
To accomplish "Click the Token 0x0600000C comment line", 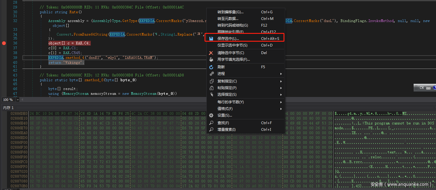I will coord(112,75).
